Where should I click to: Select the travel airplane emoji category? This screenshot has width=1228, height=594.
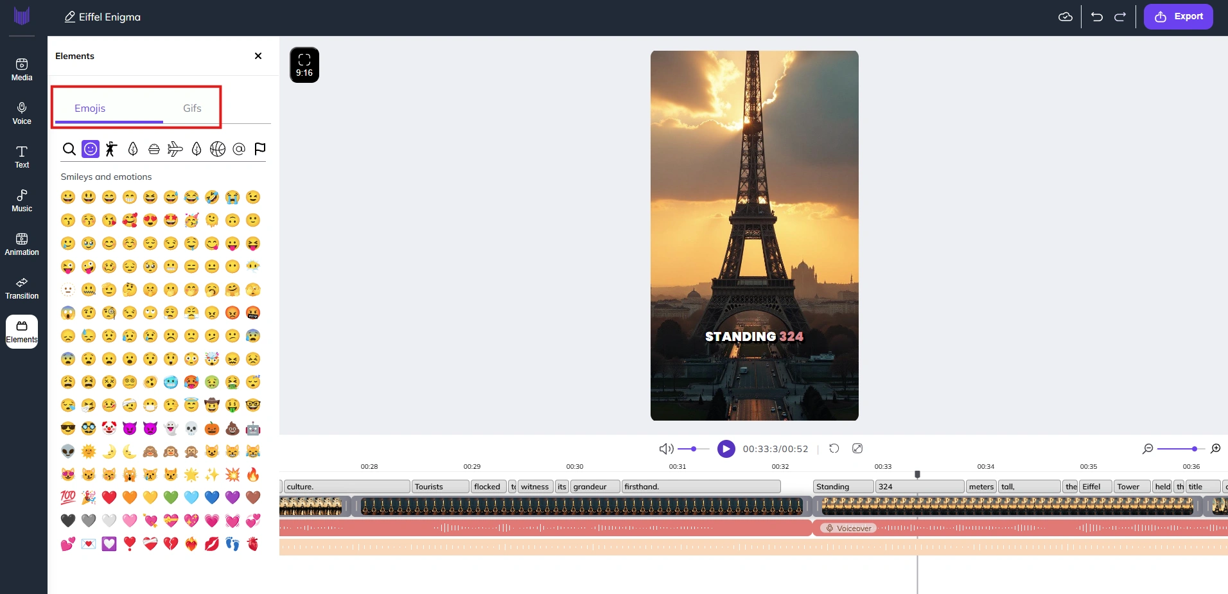coord(175,149)
